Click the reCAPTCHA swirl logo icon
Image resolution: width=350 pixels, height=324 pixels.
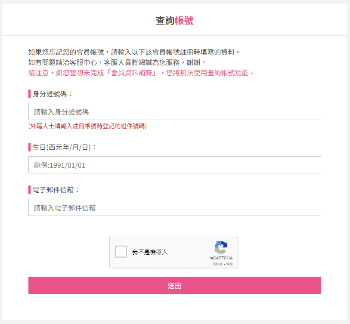tap(221, 247)
